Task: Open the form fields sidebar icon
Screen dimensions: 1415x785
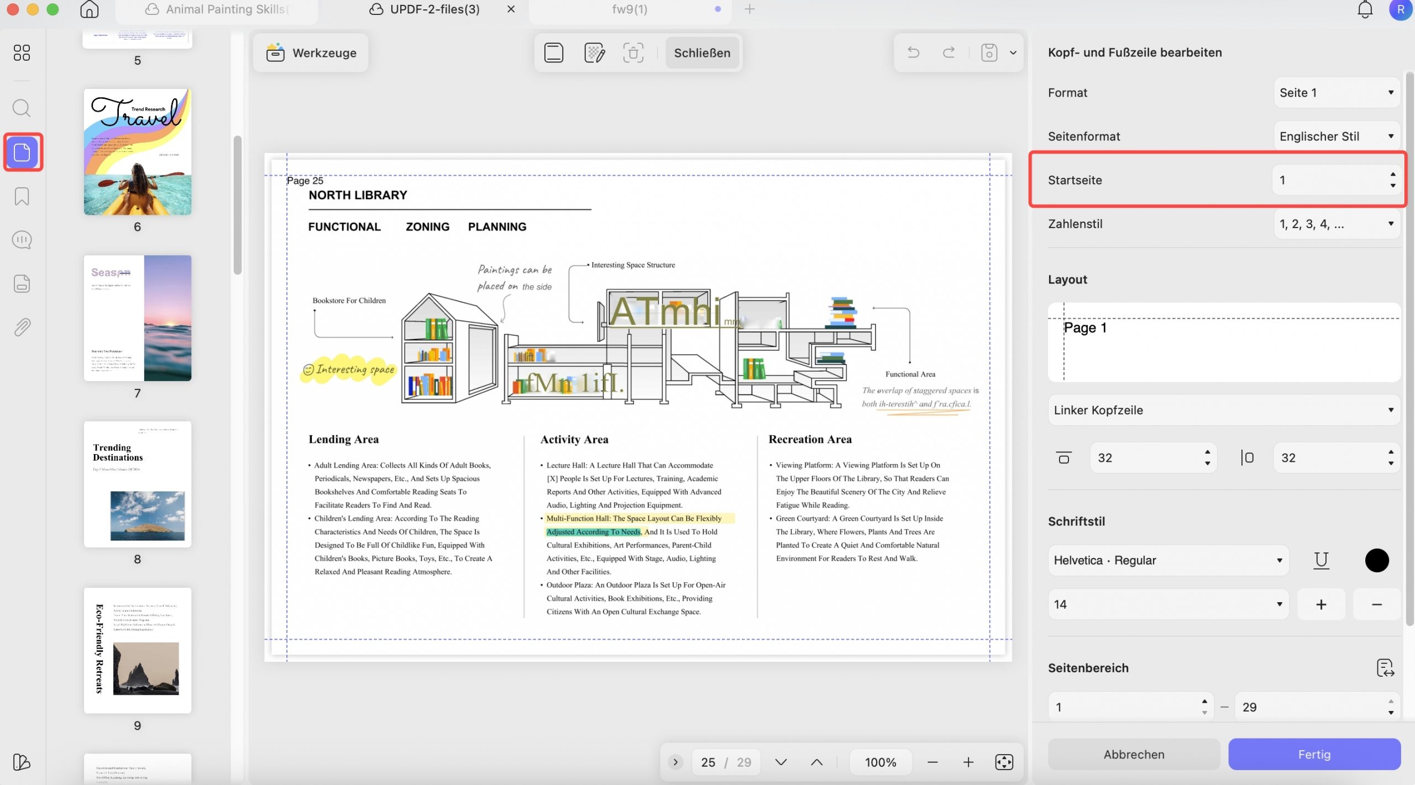Action: pyautogui.click(x=22, y=283)
